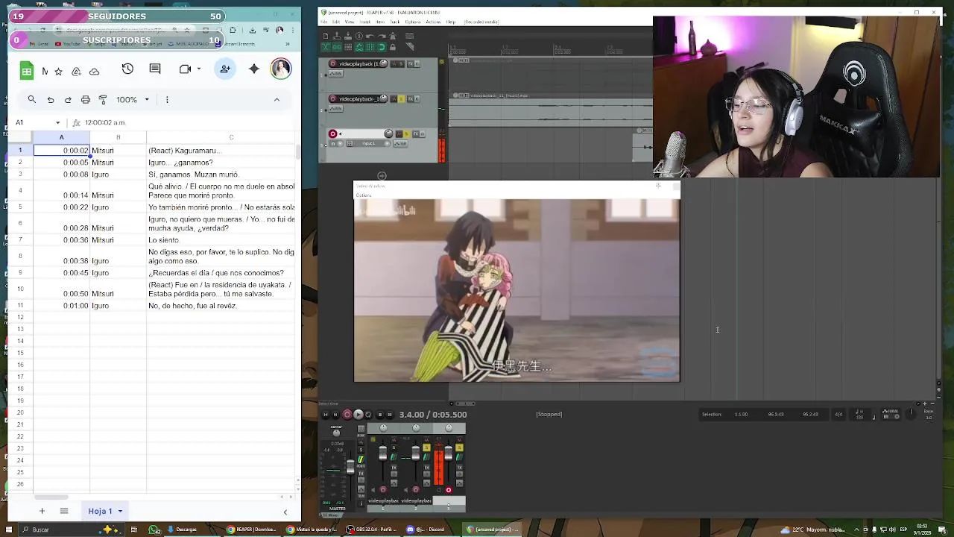This screenshot has width=954, height=537.
Task: Star the spreadsheet document
Action: 60,72
